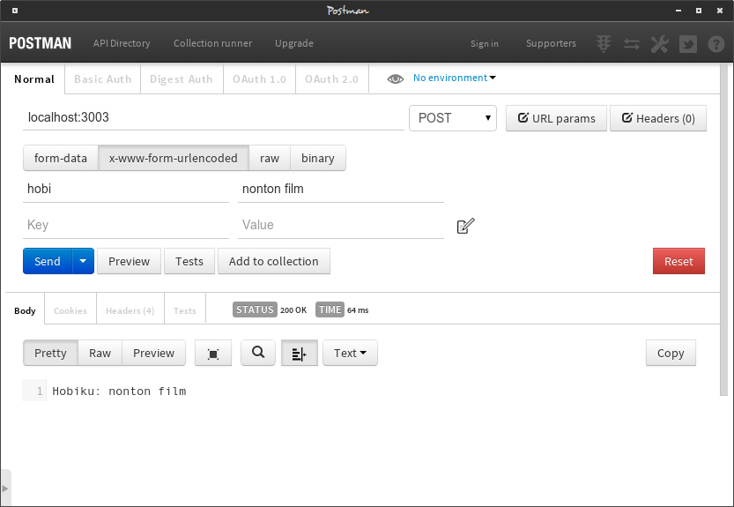Switch to the OAuth 2.0 tab
The width and height of the screenshot is (734, 507).
[332, 79]
